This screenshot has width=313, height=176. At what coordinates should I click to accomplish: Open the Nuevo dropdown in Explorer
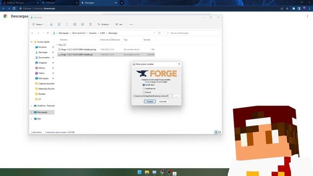point(38,24)
